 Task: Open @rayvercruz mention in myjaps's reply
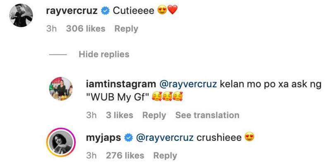[164, 138]
